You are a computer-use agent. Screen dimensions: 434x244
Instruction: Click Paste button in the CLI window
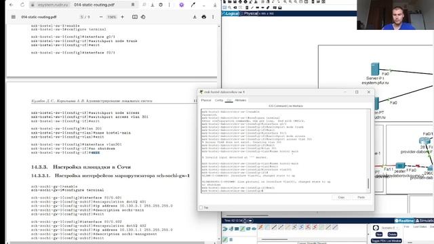[x=361, y=197]
